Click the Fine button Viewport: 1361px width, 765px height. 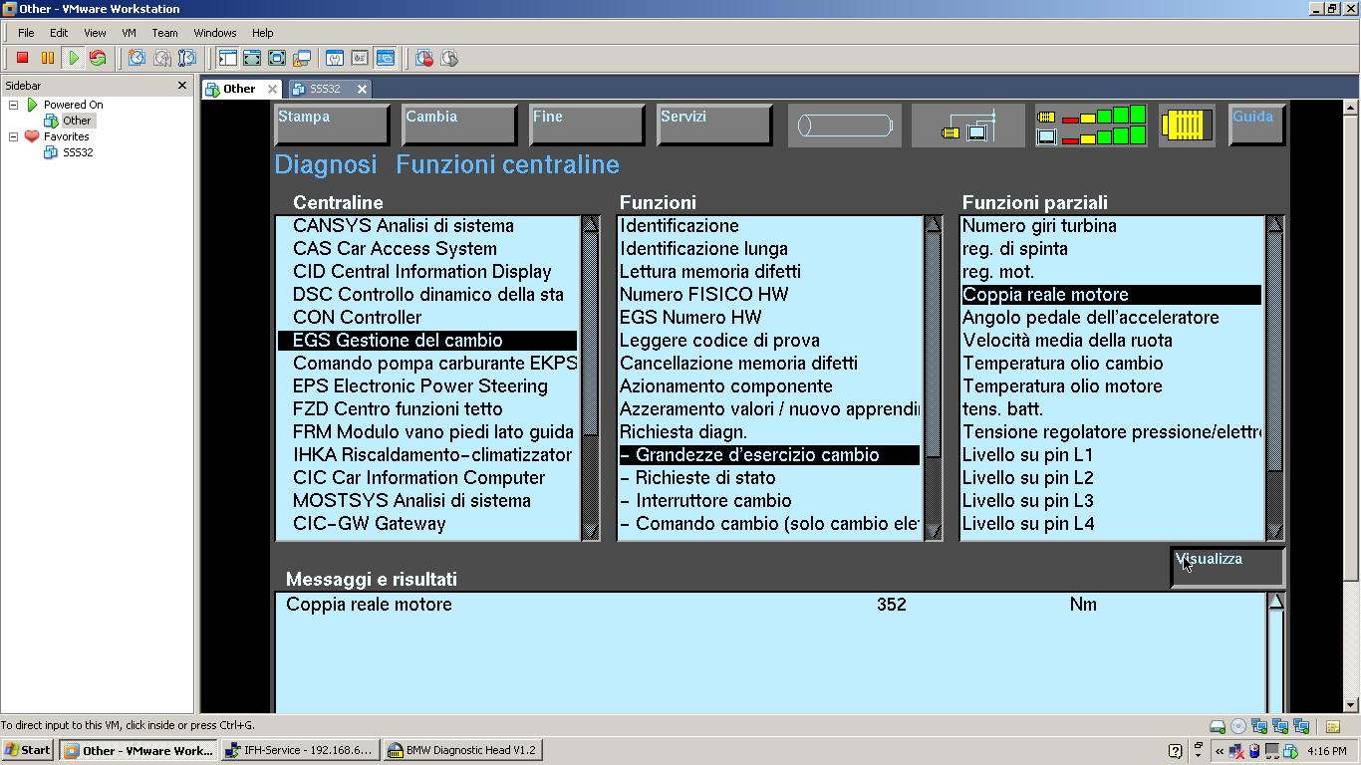click(587, 125)
